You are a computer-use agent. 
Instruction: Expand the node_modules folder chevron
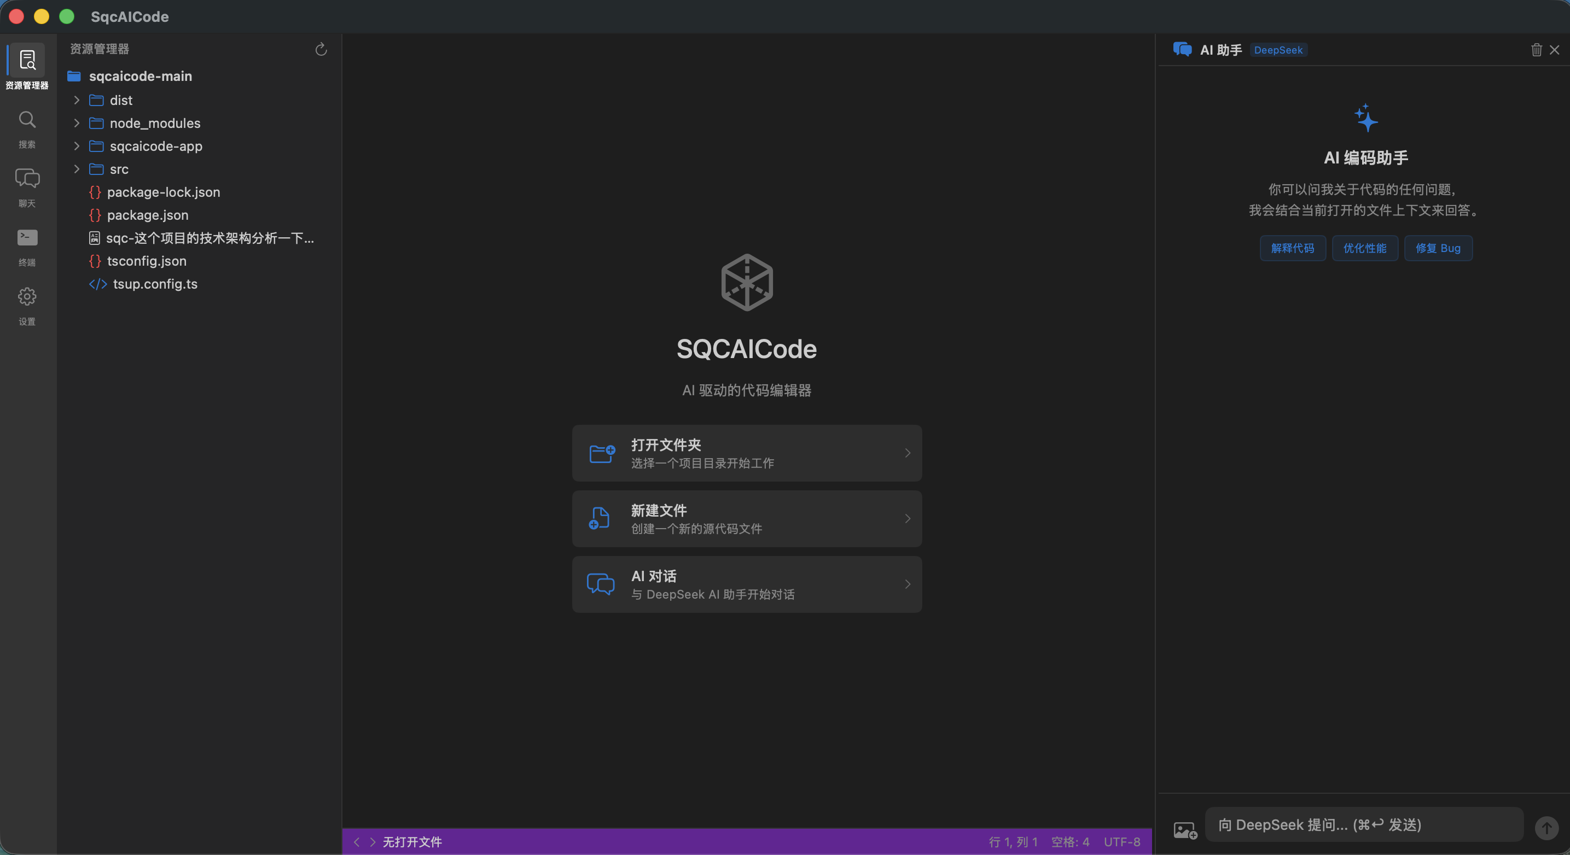[x=77, y=123]
